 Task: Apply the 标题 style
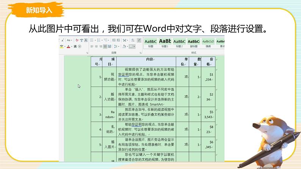(151, 43)
